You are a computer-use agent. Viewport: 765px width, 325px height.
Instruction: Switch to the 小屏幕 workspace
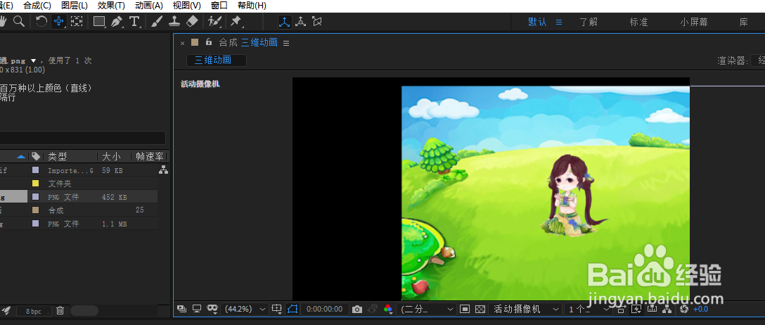(x=694, y=22)
